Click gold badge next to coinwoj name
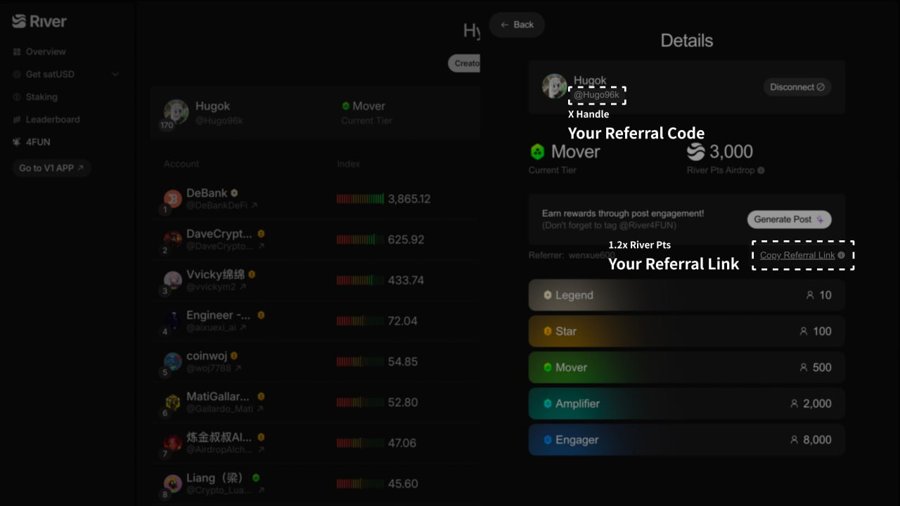This screenshot has width=900, height=506. coord(234,356)
